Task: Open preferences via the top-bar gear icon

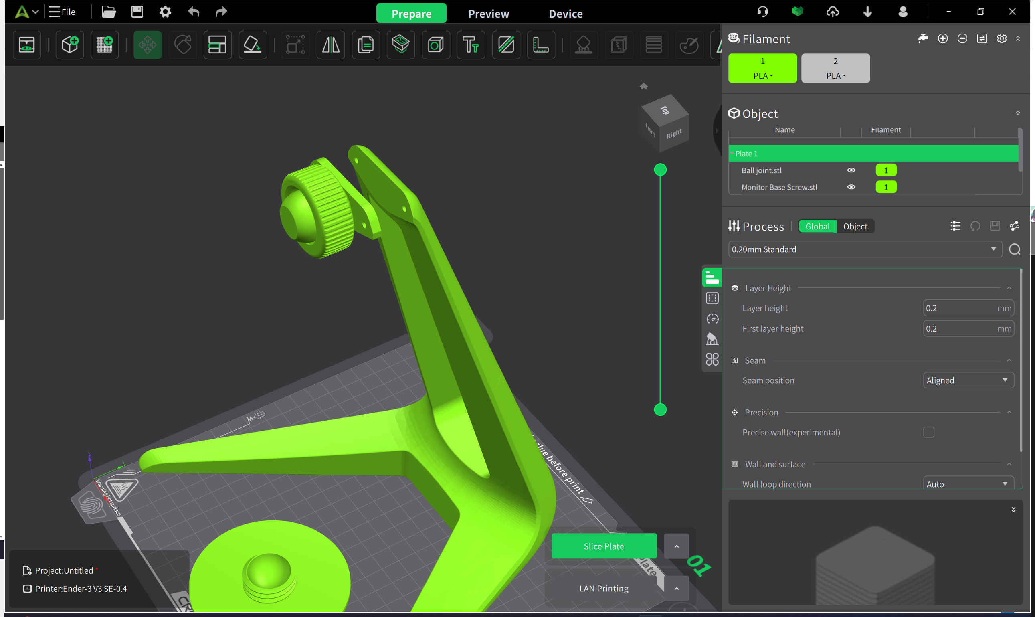Action: point(166,12)
